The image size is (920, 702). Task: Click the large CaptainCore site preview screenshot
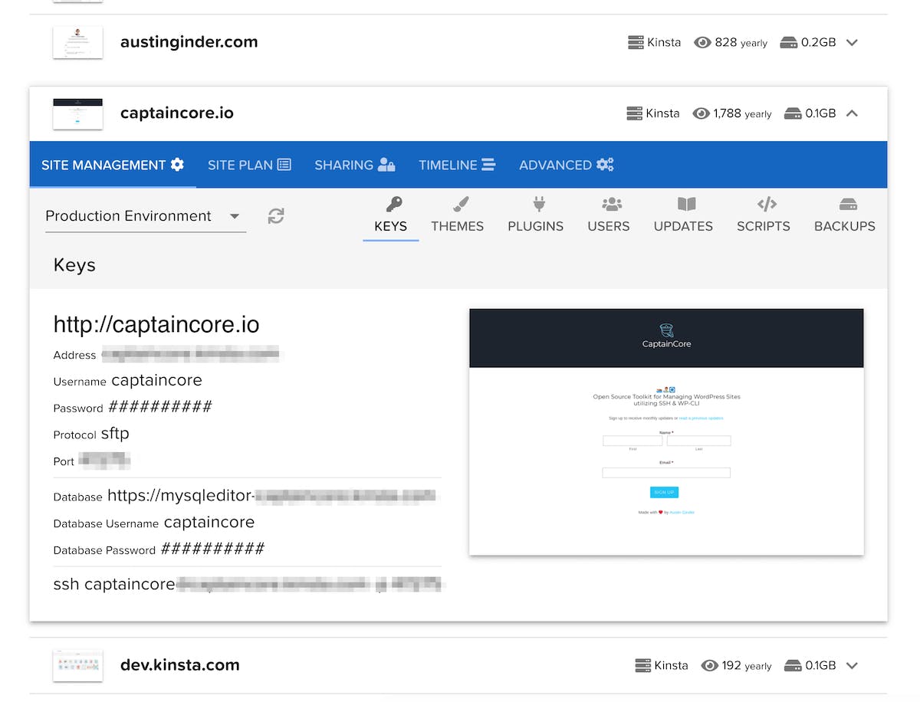point(666,431)
